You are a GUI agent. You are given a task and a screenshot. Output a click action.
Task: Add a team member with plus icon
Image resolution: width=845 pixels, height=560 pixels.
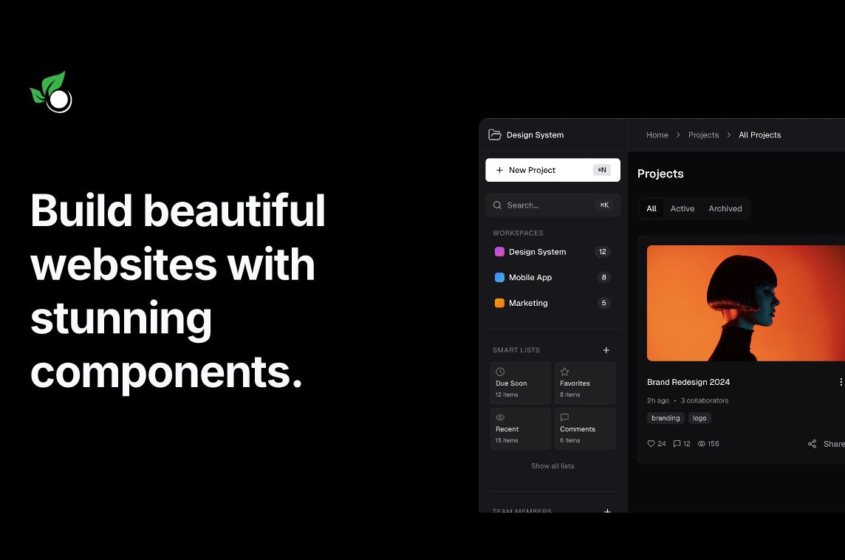[607, 510]
